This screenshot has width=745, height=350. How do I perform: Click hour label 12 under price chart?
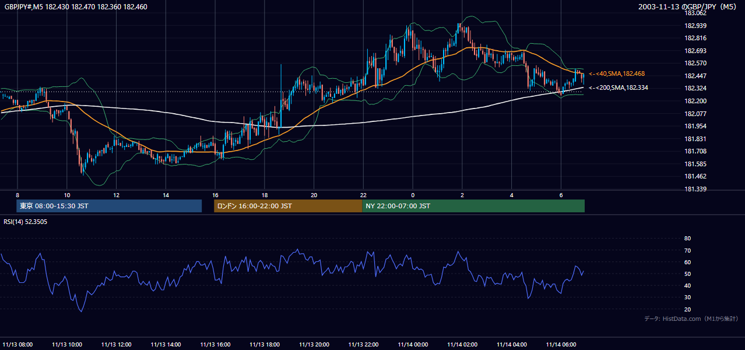click(x=117, y=195)
